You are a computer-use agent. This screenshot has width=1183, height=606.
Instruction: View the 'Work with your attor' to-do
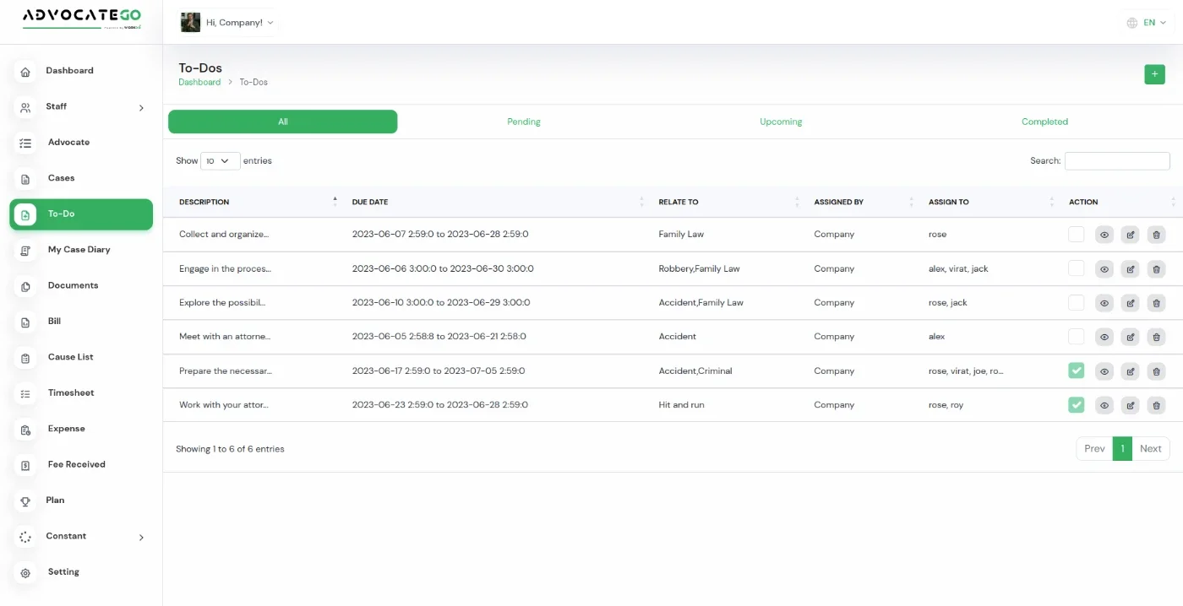click(x=1104, y=405)
